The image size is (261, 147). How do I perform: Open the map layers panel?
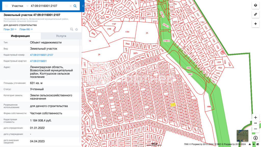tap(255, 6)
